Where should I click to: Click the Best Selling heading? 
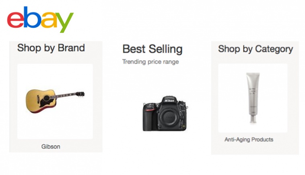[152, 49]
